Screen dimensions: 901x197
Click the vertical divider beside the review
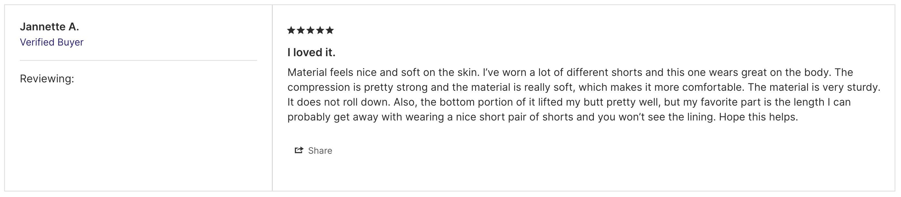[272, 98]
